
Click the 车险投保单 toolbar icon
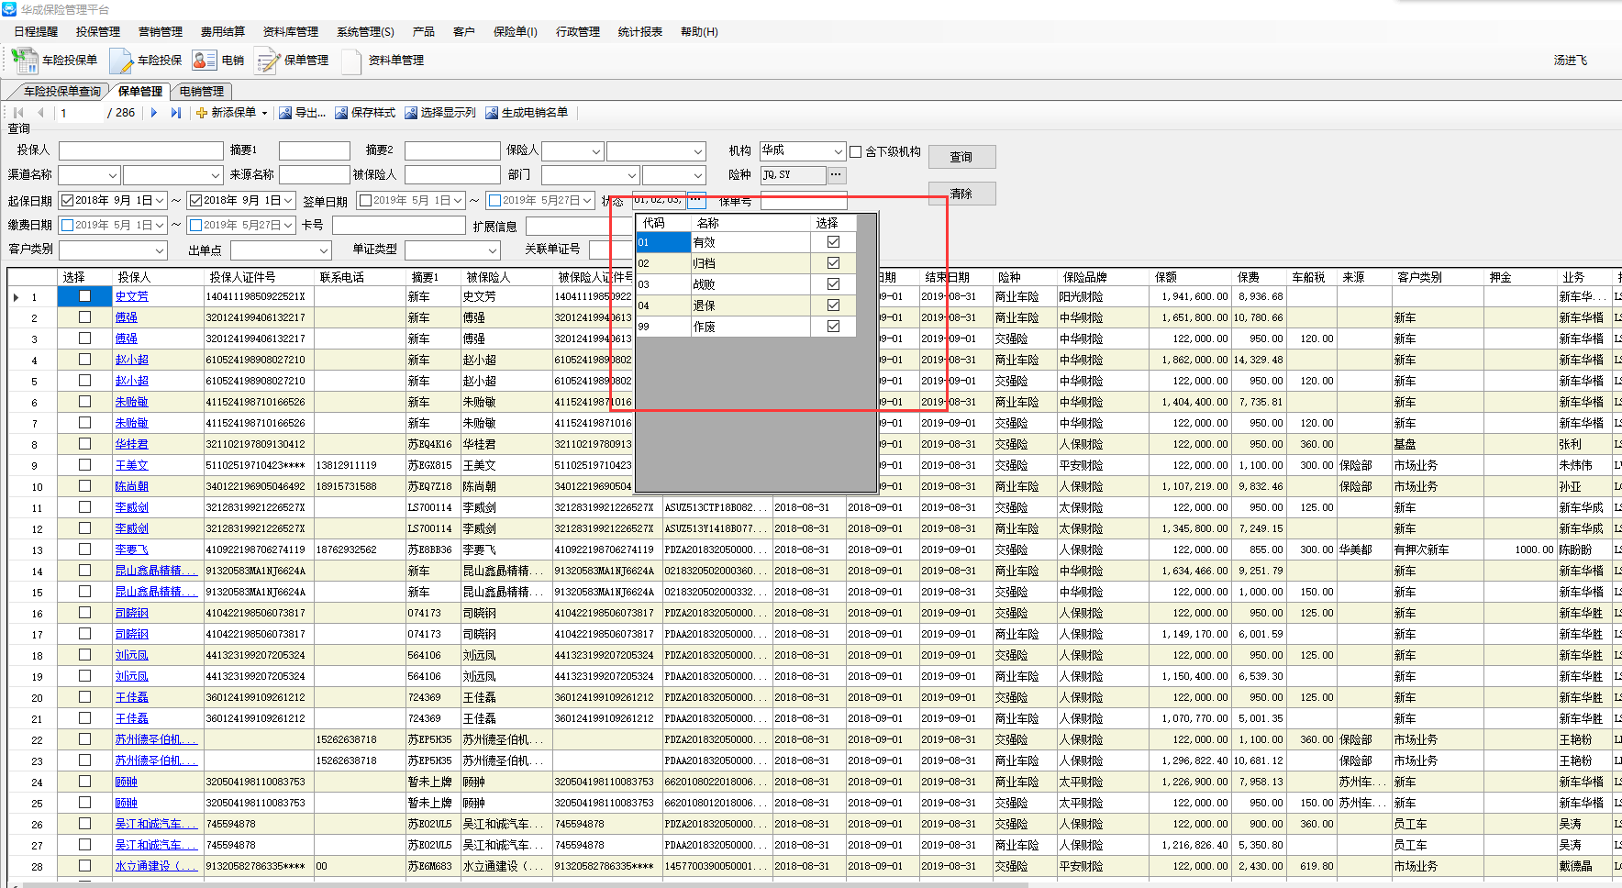[x=25, y=61]
